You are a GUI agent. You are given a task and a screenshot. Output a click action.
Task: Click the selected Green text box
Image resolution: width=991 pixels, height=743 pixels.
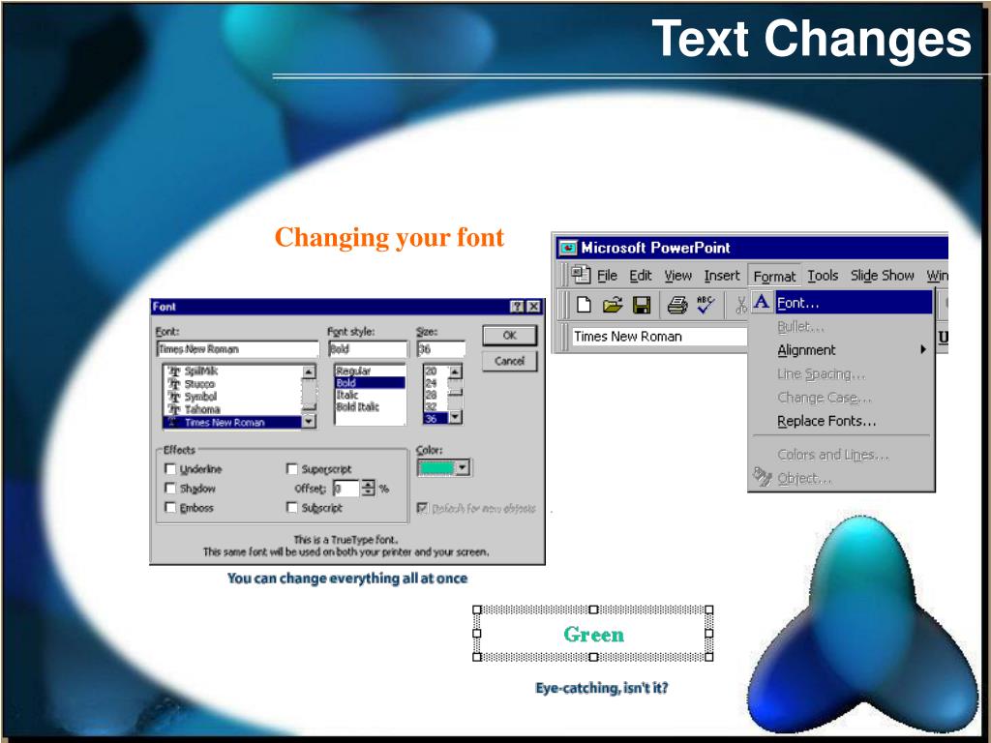(593, 633)
